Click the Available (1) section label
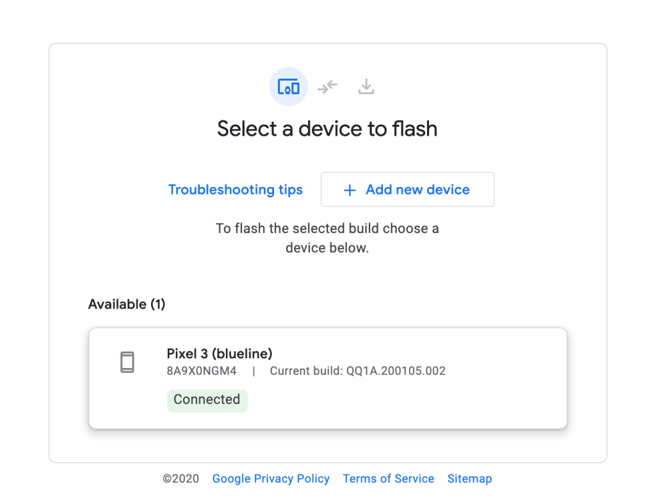The image size is (655, 503). coord(127,304)
